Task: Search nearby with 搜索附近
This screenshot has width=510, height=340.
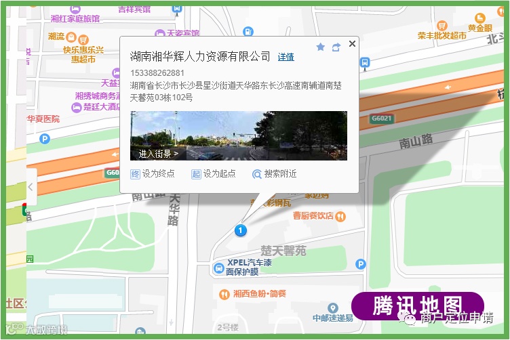Action: pyautogui.click(x=275, y=174)
